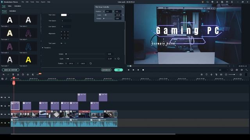250x140 pixels.
Task: Apply yellow Text style 8 preset
Action: 28,60
